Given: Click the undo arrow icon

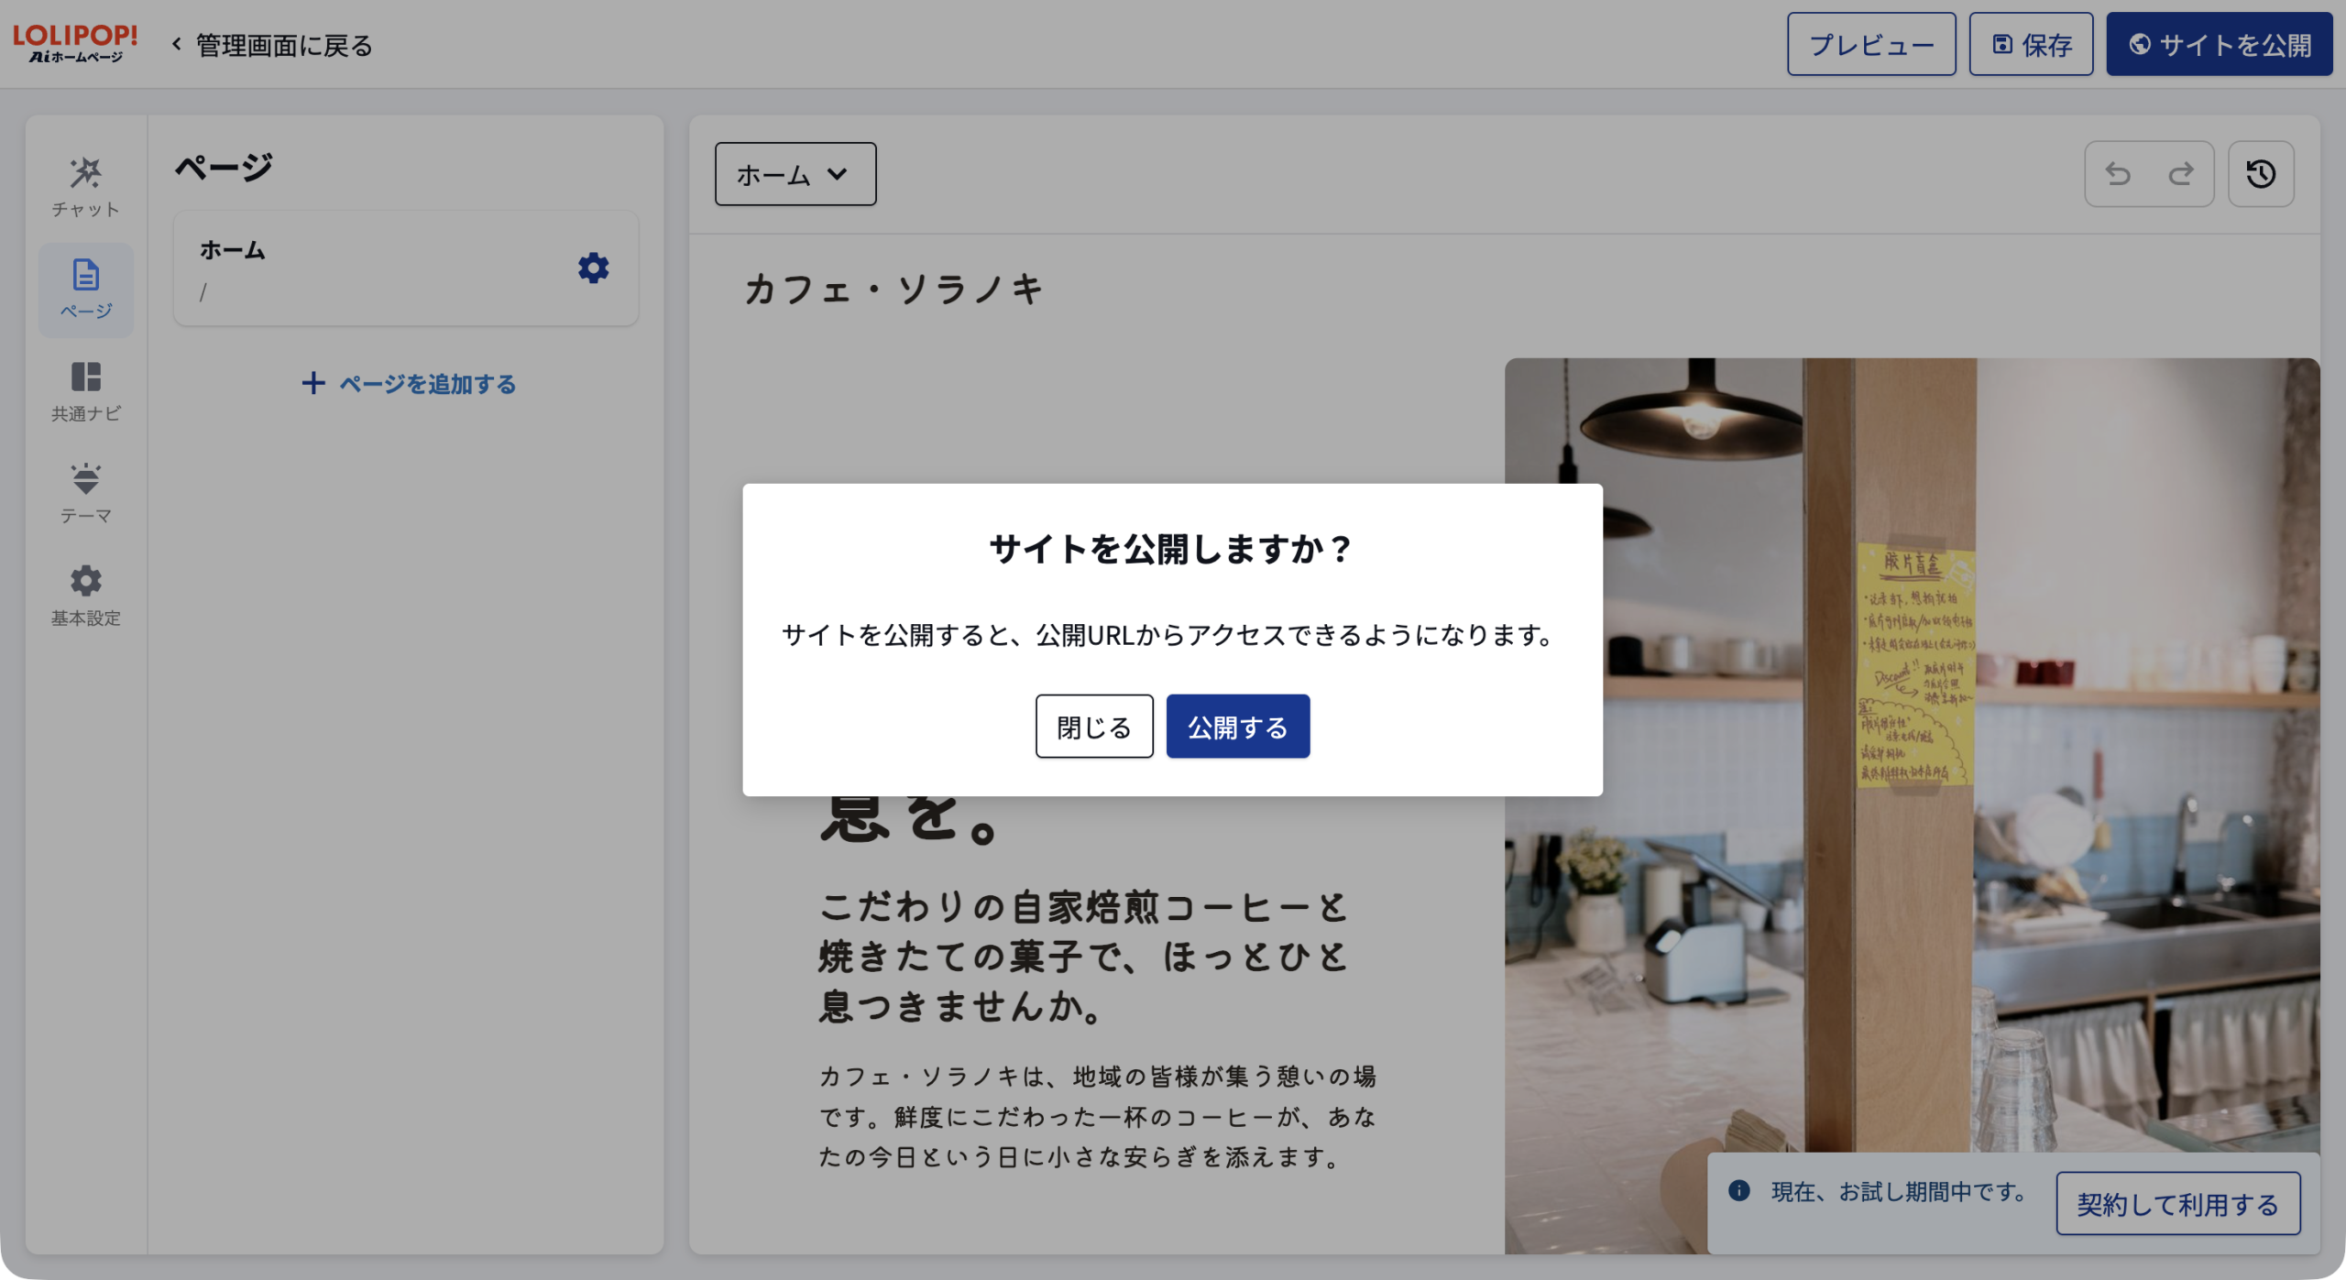Looking at the screenshot, I should coord(2117,174).
